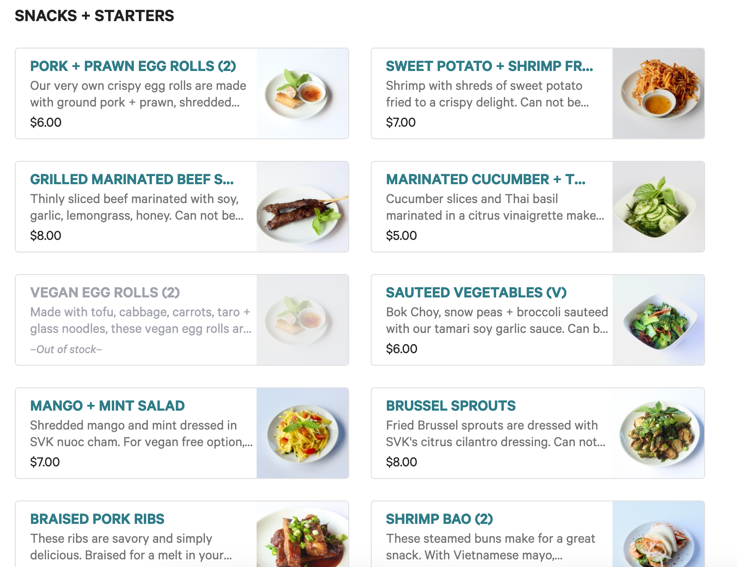
Task: Click the Mango + Mint Salad photo
Action: coord(302,433)
